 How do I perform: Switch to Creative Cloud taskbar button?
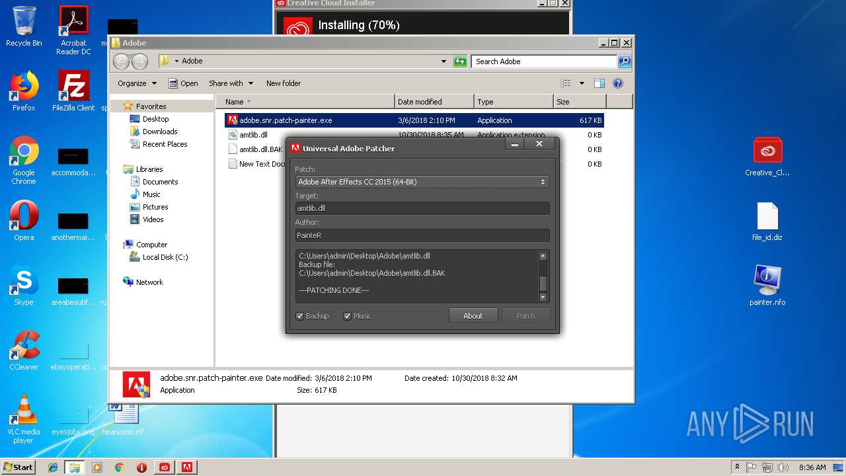click(x=165, y=467)
